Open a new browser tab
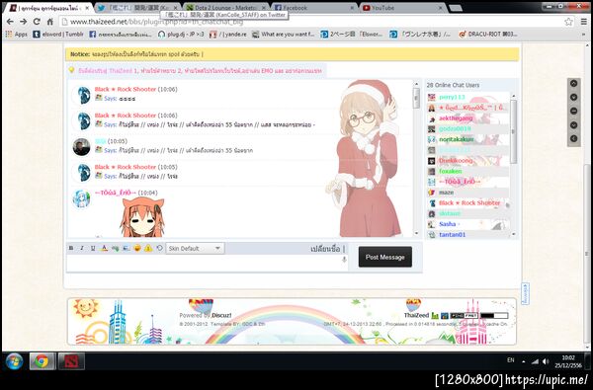The image size is (593, 390). pos(455,8)
